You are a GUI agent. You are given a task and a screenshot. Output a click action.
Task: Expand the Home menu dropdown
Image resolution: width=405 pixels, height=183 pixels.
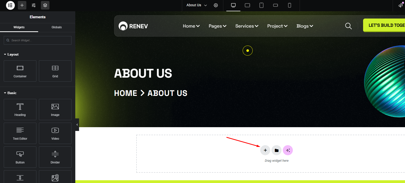191,26
